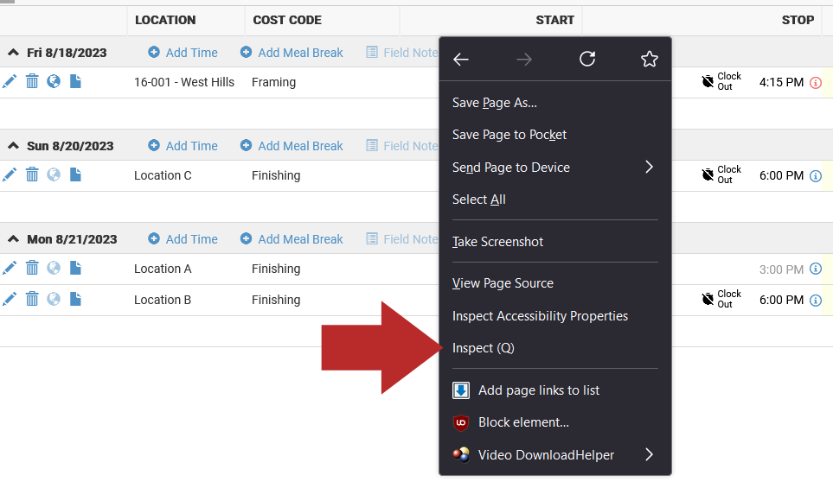The width and height of the screenshot is (833, 488).
Task: Add Meal Break for Mon 8/21/2023
Action: 292,239
